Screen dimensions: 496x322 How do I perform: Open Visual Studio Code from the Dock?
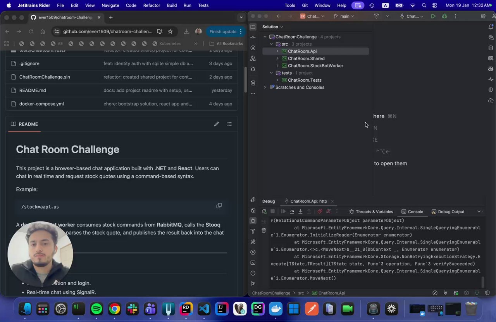point(204,309)
